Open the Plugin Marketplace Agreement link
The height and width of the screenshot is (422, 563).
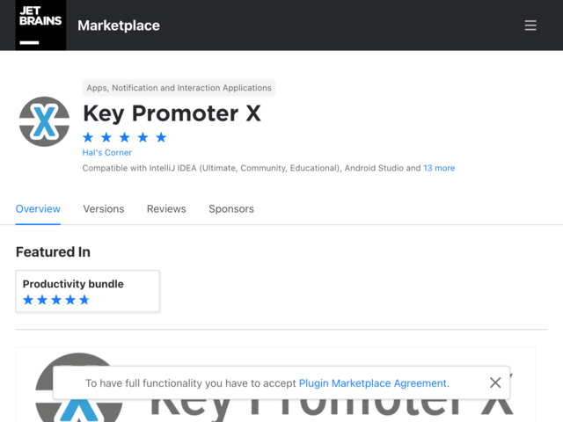pyautogui.click(x=373, y=383)
